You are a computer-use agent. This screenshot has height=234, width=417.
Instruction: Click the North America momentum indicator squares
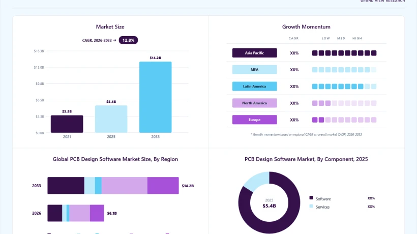(344, 103)
